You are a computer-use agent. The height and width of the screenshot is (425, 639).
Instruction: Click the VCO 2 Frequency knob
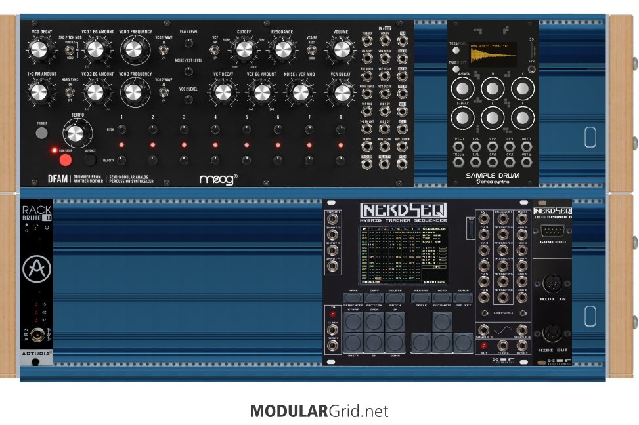[134, 92]
